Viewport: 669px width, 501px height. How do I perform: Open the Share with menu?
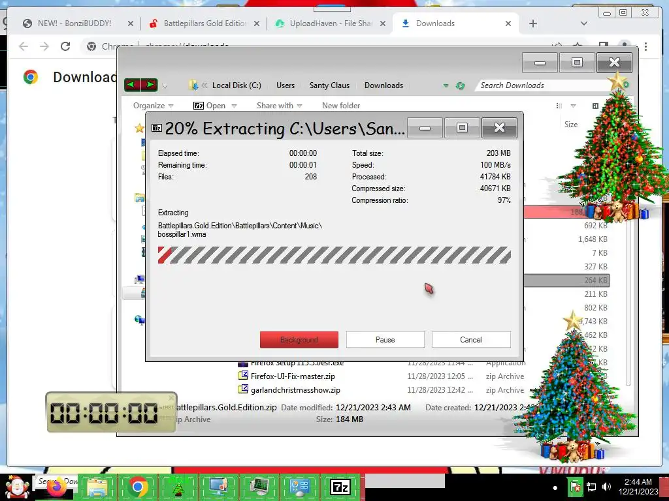tap(279, 106)
